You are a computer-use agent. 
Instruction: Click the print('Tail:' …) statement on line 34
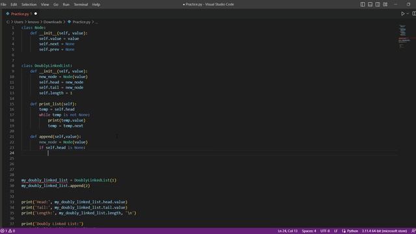[74, 207]
